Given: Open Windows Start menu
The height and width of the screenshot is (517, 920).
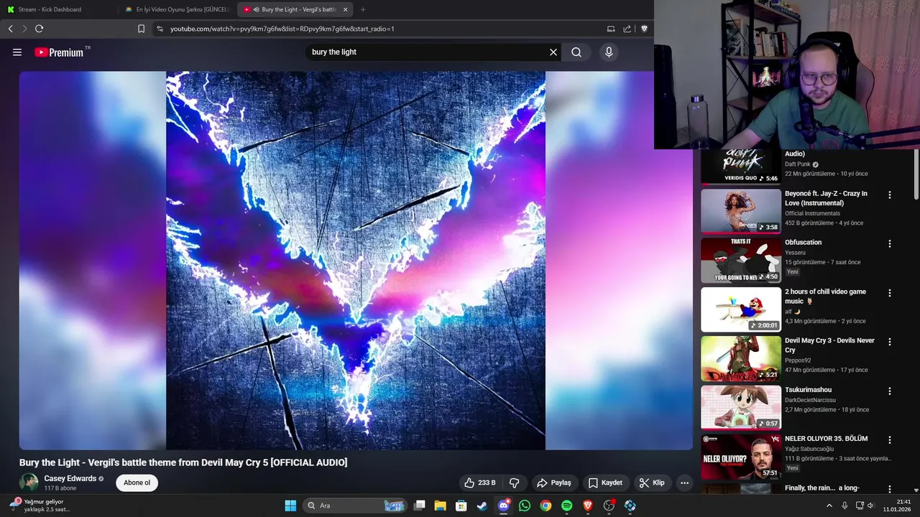Looking at the screenshot, I should (290, 506).
